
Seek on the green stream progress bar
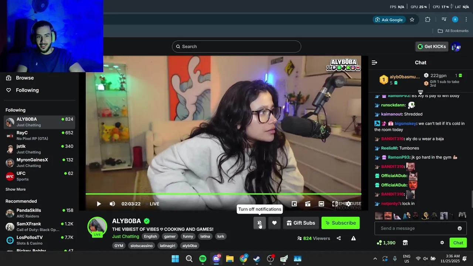point(224,194)
